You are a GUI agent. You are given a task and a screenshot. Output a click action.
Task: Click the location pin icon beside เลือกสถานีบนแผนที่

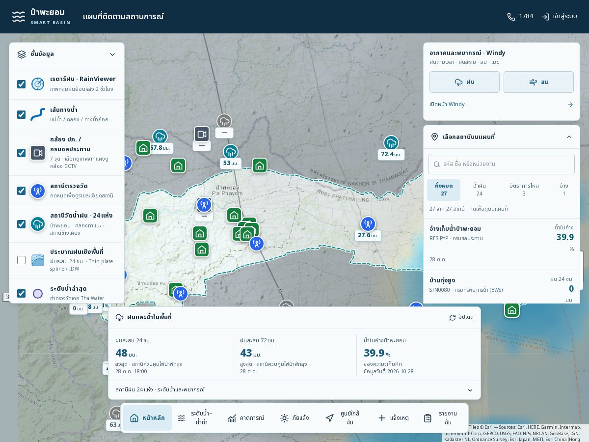coord(434,137)
